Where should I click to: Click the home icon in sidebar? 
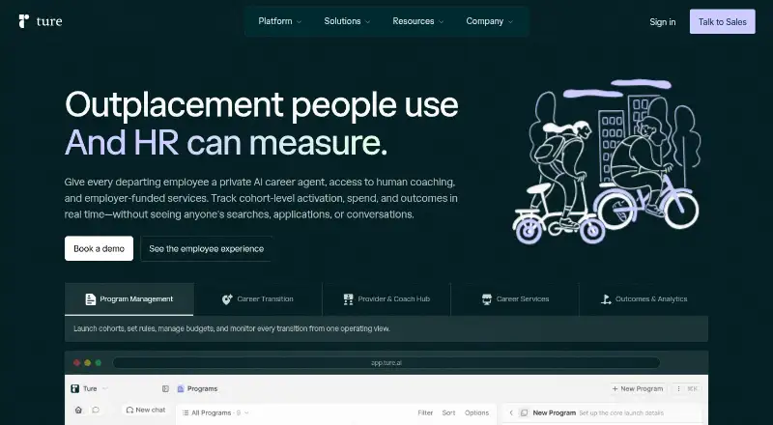click(78, 410)
